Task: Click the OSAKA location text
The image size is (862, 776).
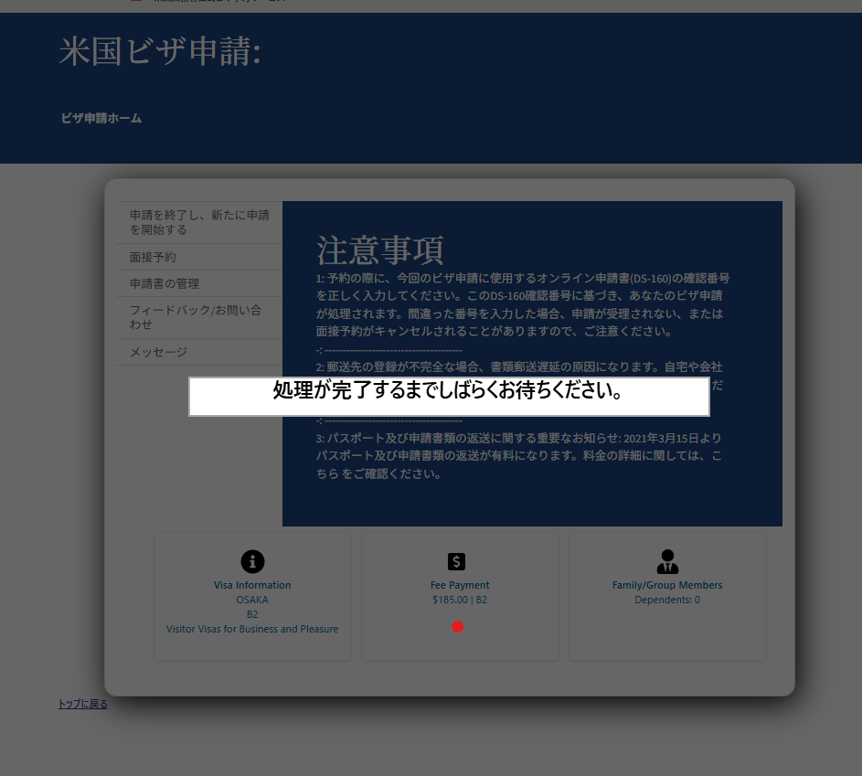Action: click(252, 601)
